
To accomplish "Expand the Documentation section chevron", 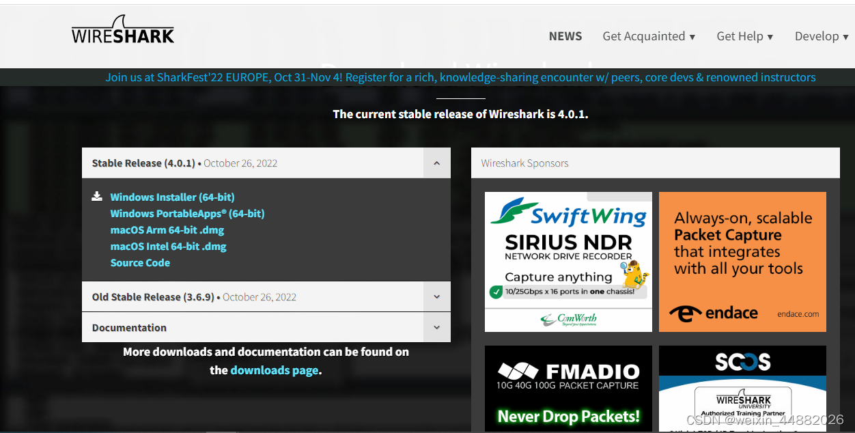I will pyautogui.click(x=436, y=328).
